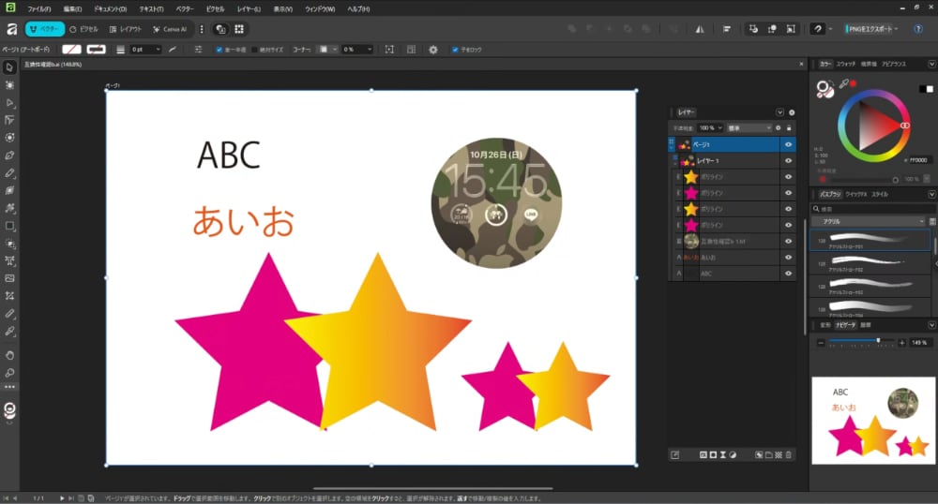938x504 pixels.
Task: Expand the アクリル brush category dropdown
Action: pos(869,222)
